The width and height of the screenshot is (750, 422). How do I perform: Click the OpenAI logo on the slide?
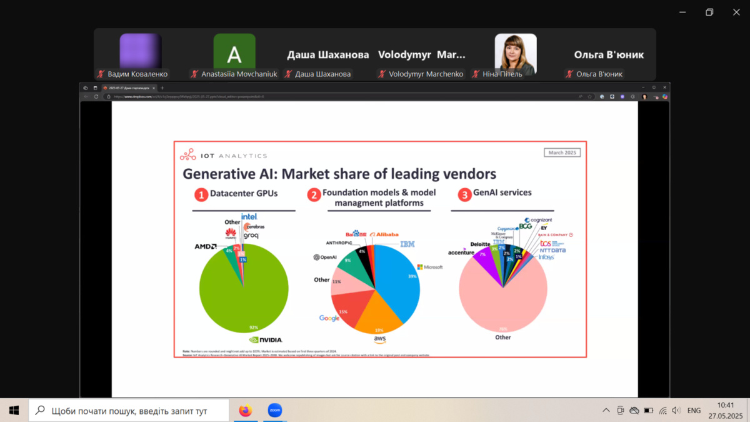(325, 257)
